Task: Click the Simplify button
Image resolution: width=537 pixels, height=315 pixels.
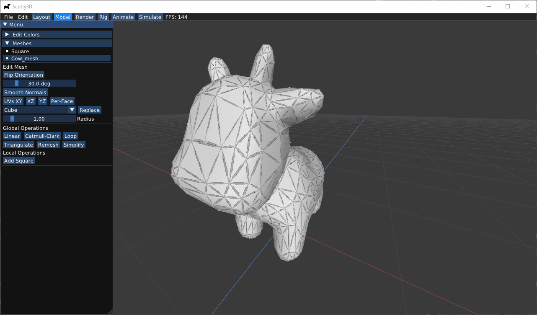Action: [x=74, y=145]
